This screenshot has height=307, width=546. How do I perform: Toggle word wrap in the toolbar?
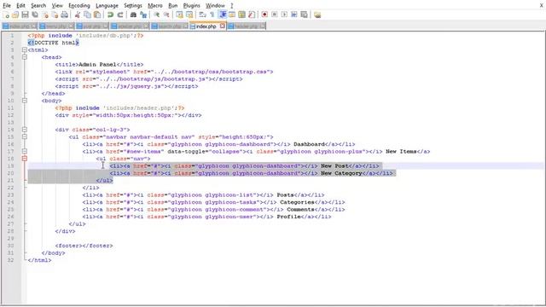(202, 14)
